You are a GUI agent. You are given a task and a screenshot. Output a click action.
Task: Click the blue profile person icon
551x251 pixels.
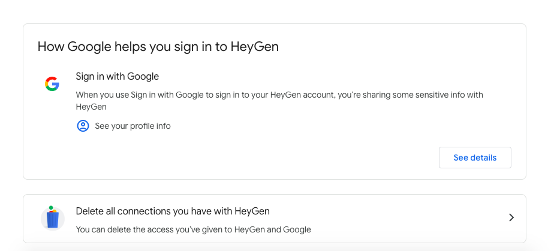point(83,126)
